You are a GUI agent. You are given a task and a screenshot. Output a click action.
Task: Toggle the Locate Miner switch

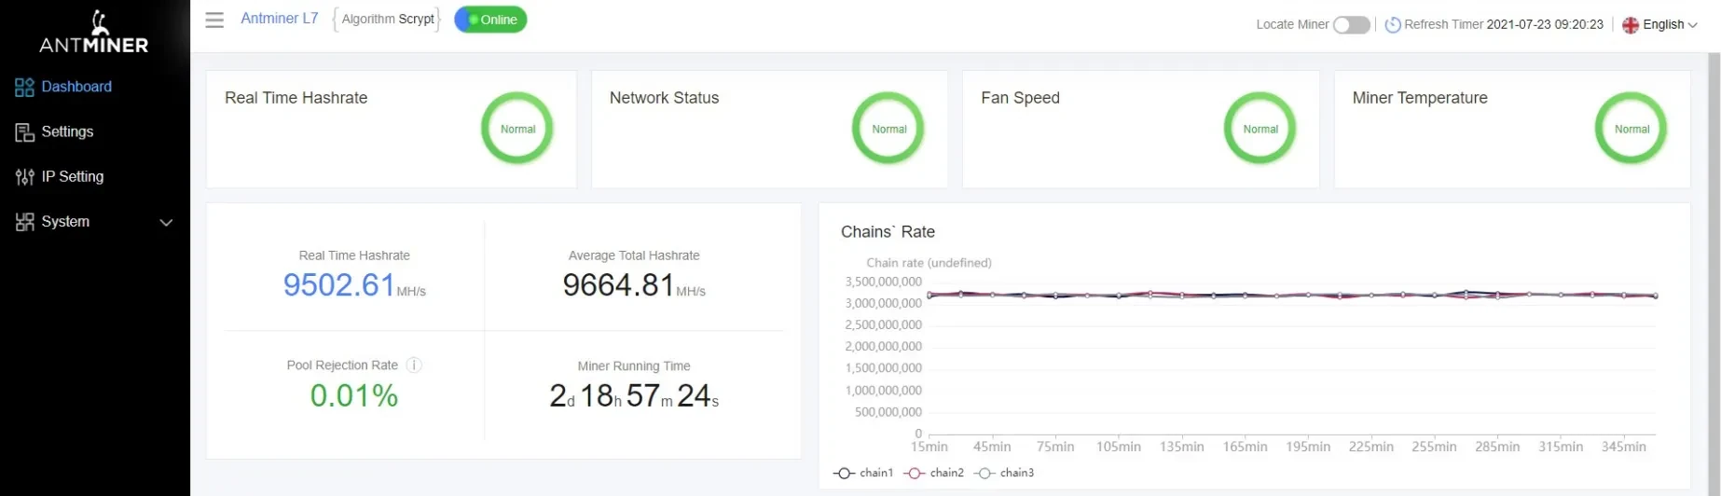click(1351, 25)
